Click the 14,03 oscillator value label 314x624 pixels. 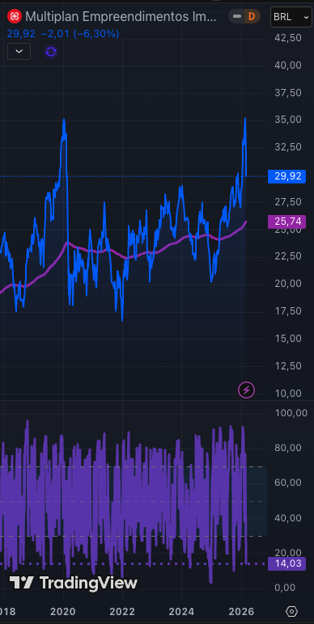click(x=287, y=563)
